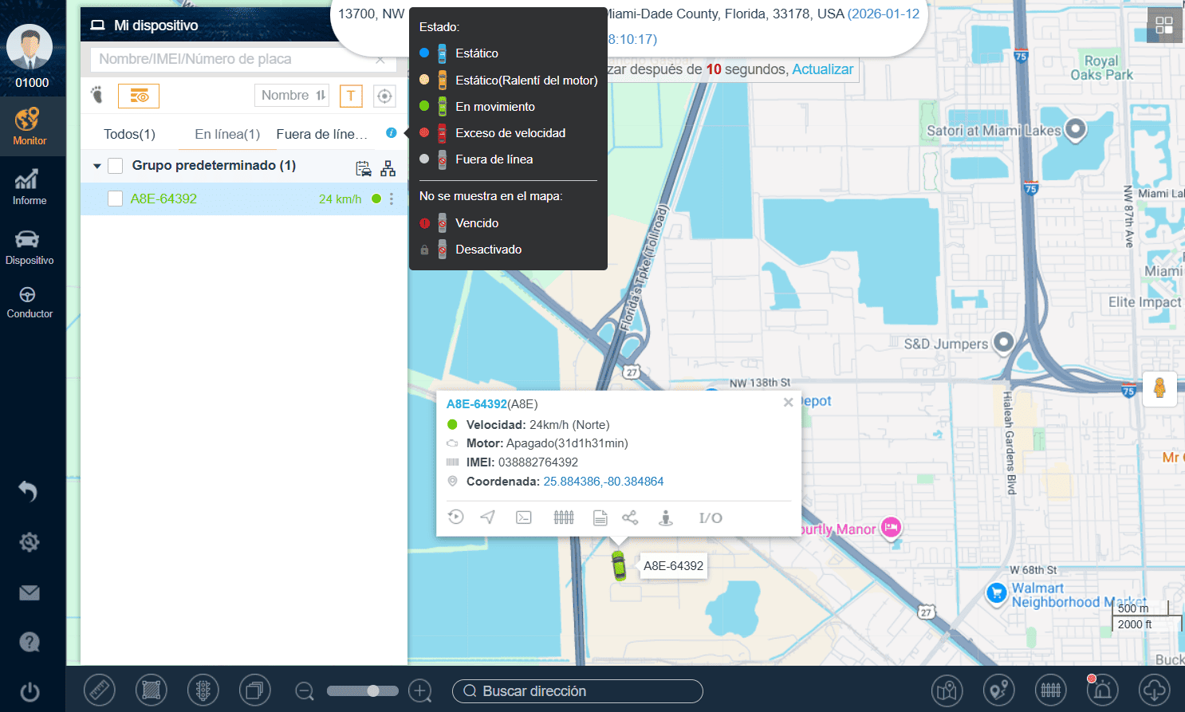Open Informe in the left sidebar

click(x=30, y=187)
